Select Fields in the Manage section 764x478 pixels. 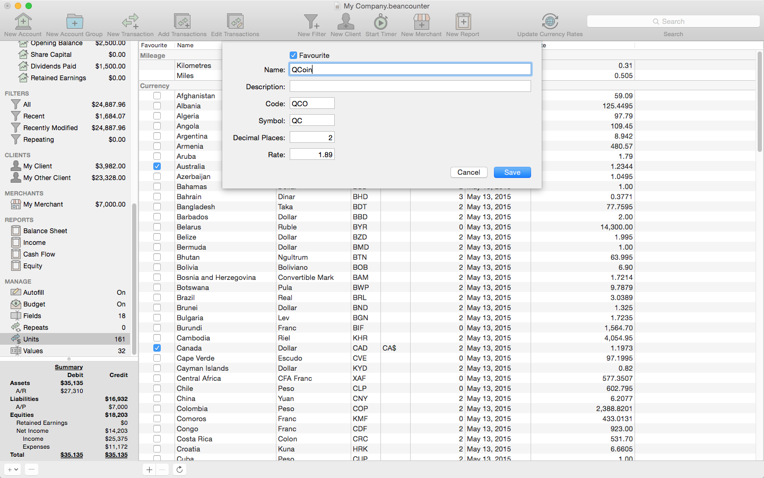click(x=65, y=315)
